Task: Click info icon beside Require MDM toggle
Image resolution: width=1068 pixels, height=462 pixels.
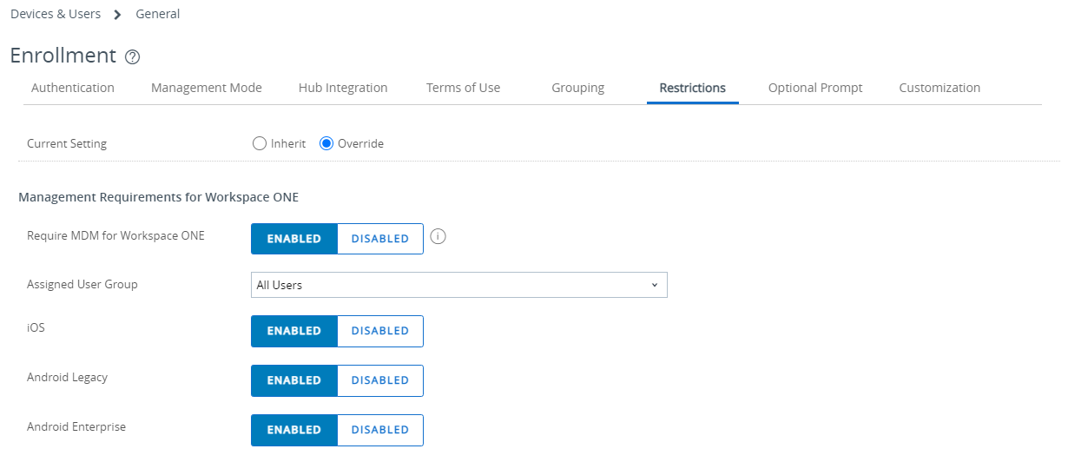Action: (x=438, y=237)
